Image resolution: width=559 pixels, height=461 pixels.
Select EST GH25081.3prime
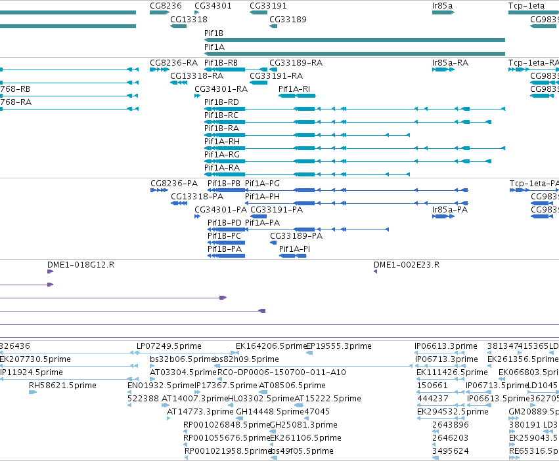point(303,425)
